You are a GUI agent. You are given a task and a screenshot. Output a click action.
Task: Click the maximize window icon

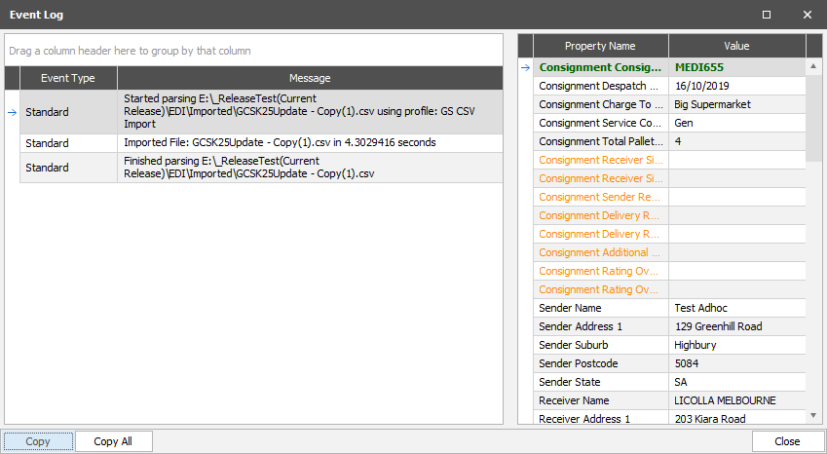pyautogui.click(x=767, y=15)
